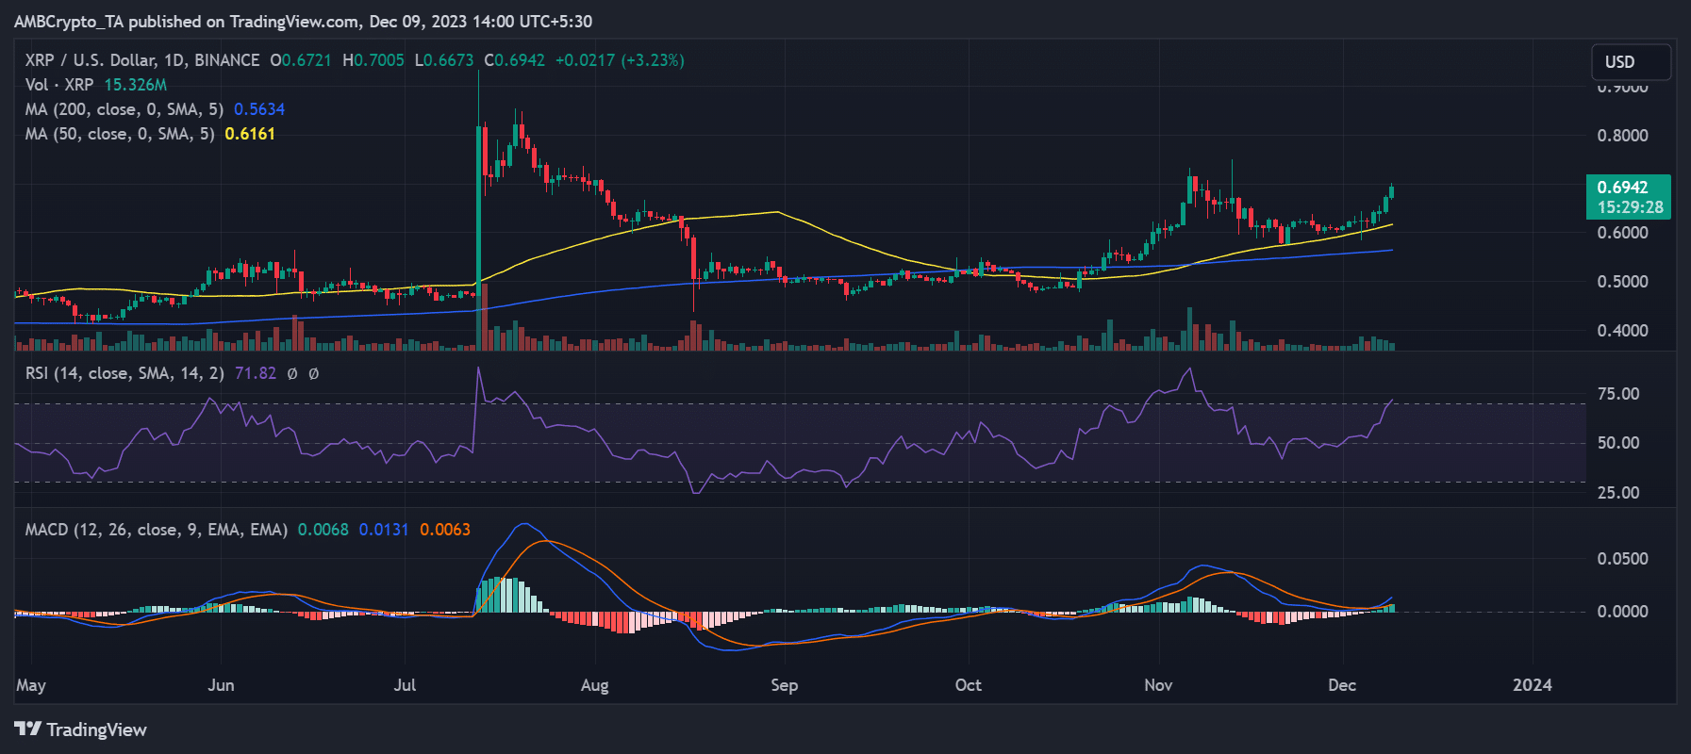Screen dimensions: 1691x754
Task: Select the MA (50, close, 0, SMA, 5) legend
Action: coord(120,134)
